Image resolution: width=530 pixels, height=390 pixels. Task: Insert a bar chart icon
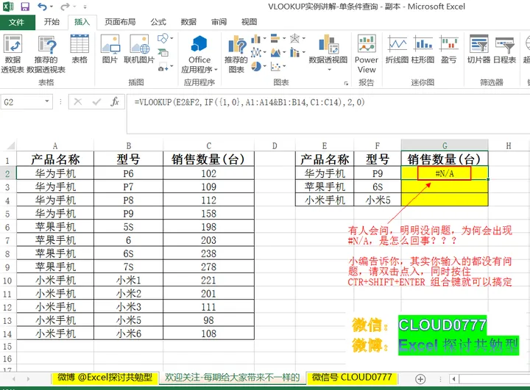(275, 38)
